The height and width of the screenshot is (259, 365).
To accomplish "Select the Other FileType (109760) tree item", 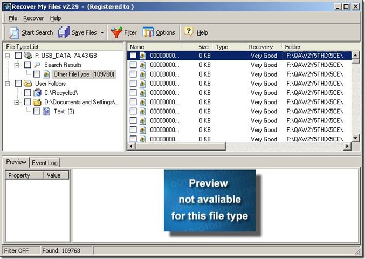I will 84,74.
